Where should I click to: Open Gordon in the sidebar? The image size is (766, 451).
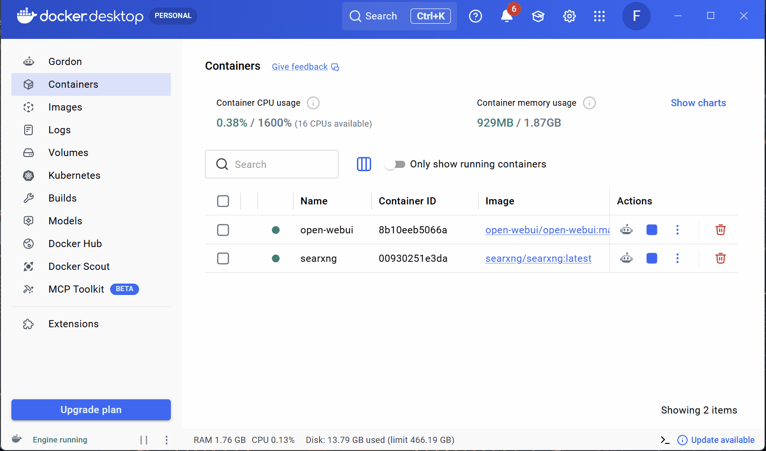click(91, 62)
